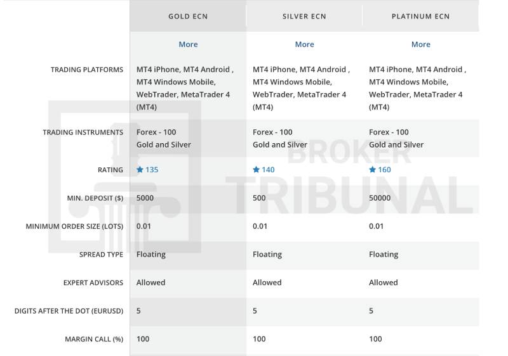
Task: Click Platinum ECN minimum deposit value 50000
Action: (x=380, y=198)
